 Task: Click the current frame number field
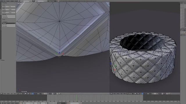(44, 103)
